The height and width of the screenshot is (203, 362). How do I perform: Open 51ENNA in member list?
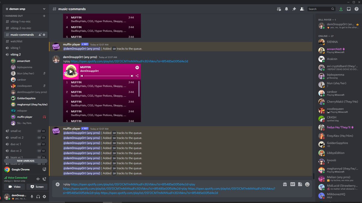point(338,42)
